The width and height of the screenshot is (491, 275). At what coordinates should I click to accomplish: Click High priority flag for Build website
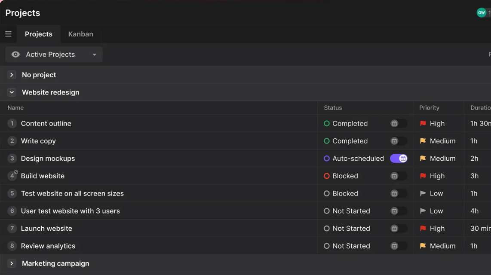point(423,176)
